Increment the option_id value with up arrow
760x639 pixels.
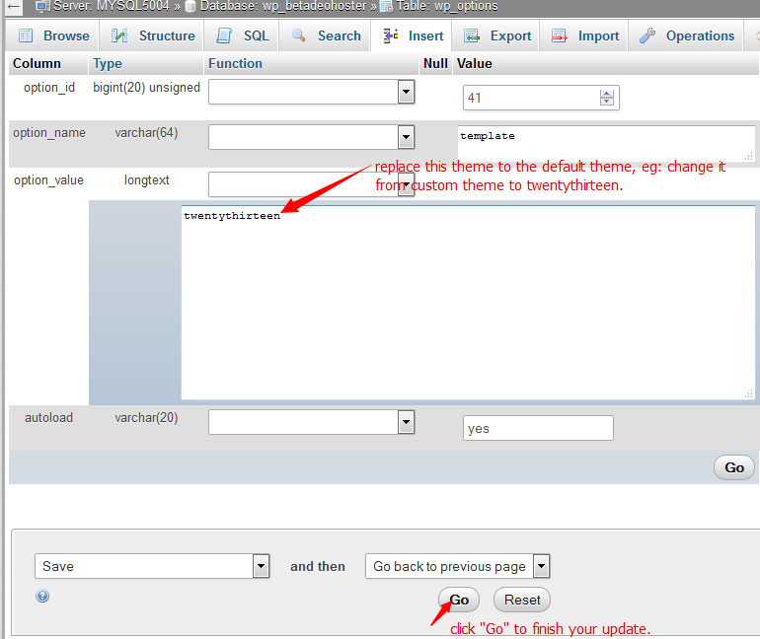(607, 94)
